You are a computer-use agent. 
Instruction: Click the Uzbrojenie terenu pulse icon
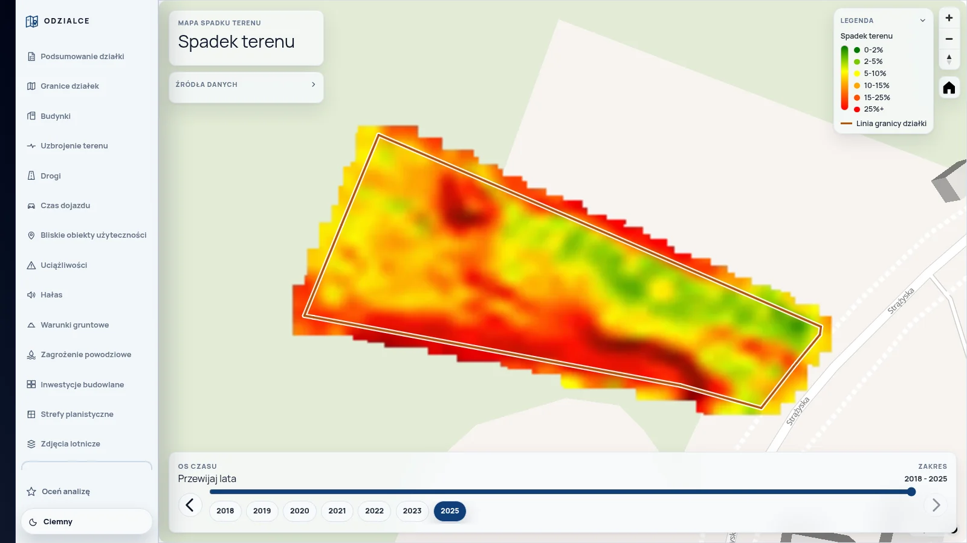(31, 146)
